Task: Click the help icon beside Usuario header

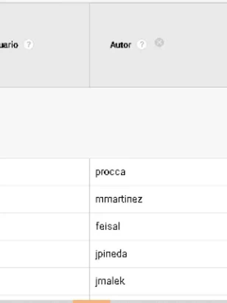Action: (x=28, y=45)
